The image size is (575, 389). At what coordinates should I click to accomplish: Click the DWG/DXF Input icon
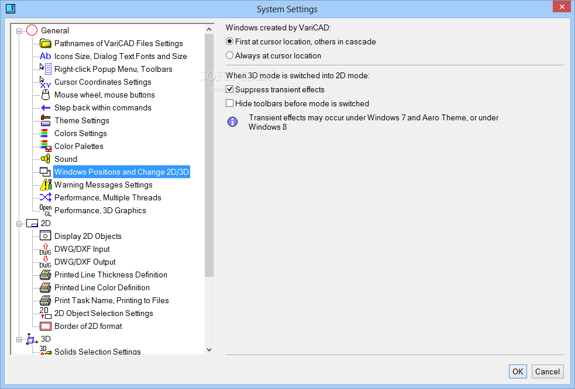(45, 249)
